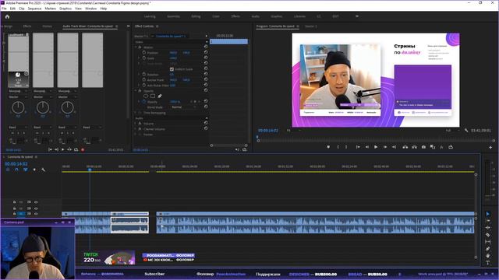Export a frame with the camera icon

point(423,147)
